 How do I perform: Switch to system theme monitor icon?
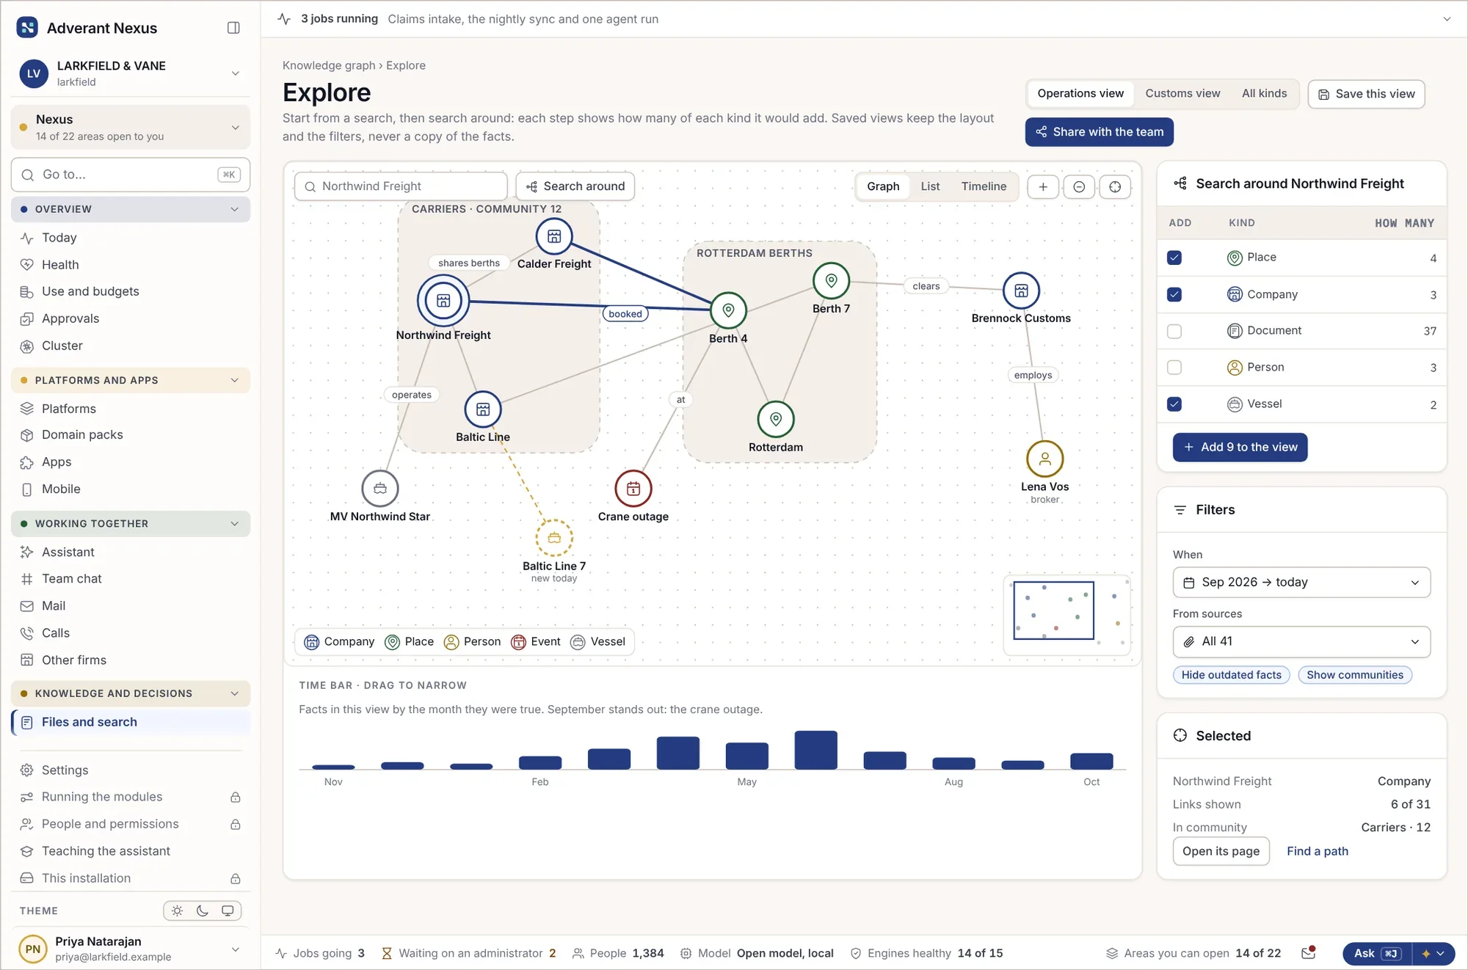click(x=228, y=911)
